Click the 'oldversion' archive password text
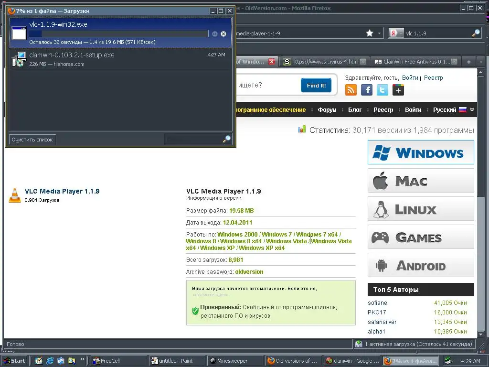Image resolution: width=489 pixels, height=367 pixels. [x=249, y=272]
